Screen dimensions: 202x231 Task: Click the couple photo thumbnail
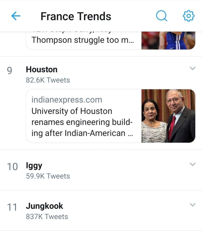168,116
